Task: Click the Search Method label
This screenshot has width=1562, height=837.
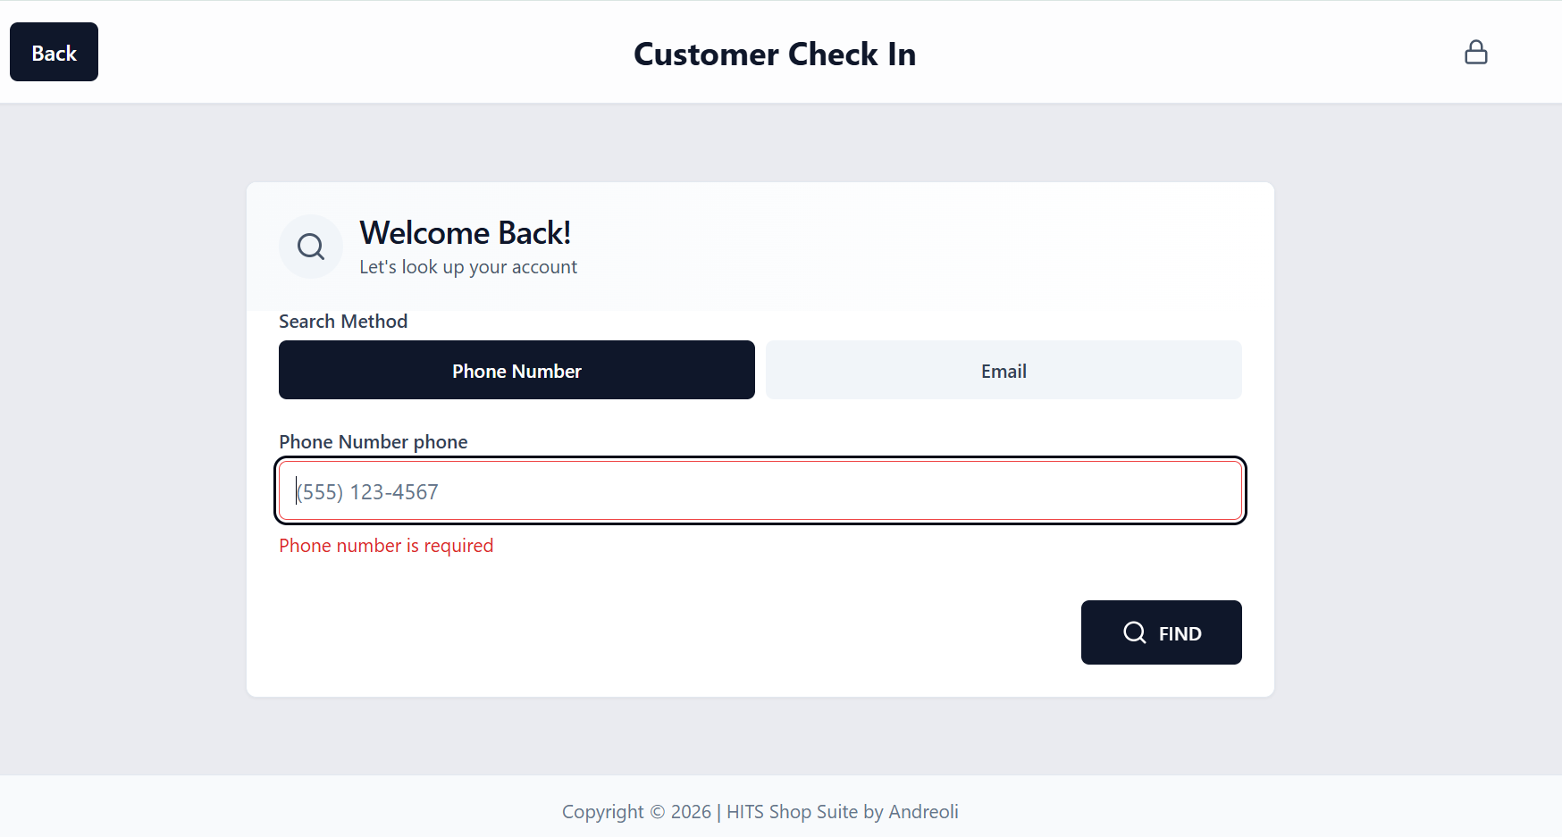Action: [x=342, y=322]
